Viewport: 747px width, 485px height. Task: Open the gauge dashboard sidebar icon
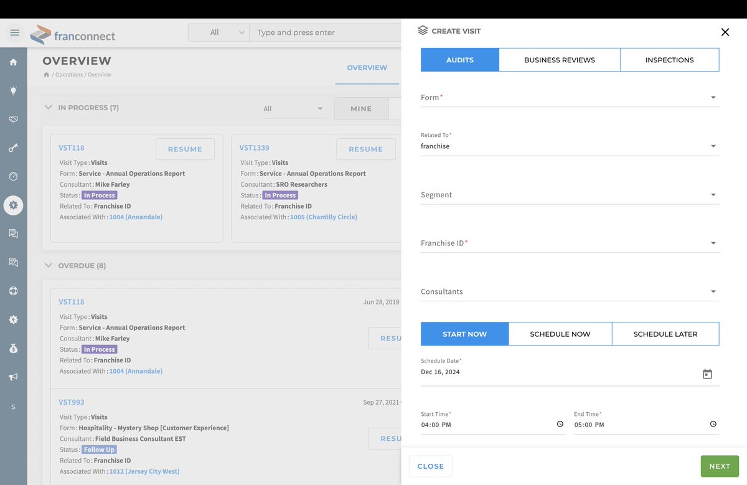(x=13, y=176)
